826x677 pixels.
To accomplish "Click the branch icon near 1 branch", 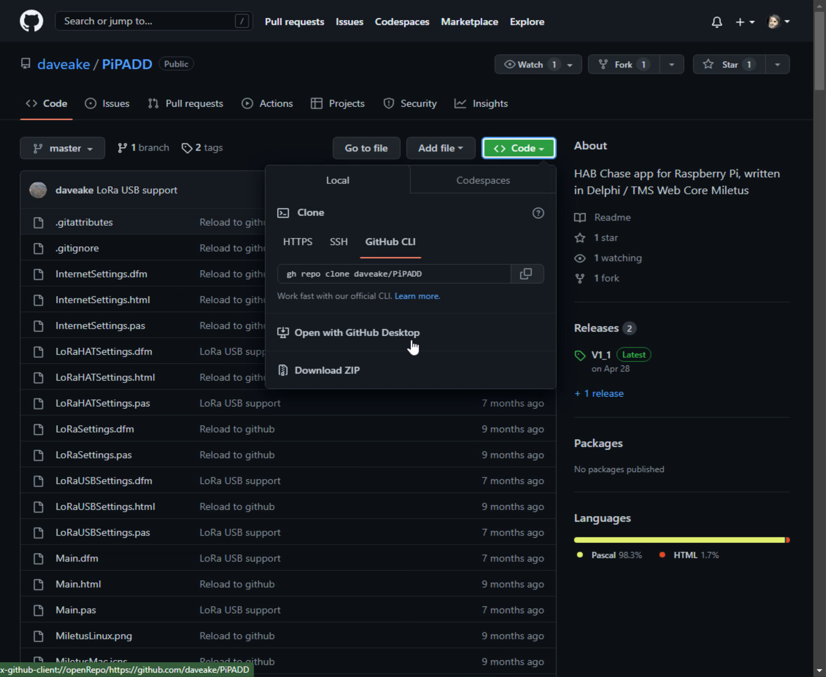I will 122,148.
